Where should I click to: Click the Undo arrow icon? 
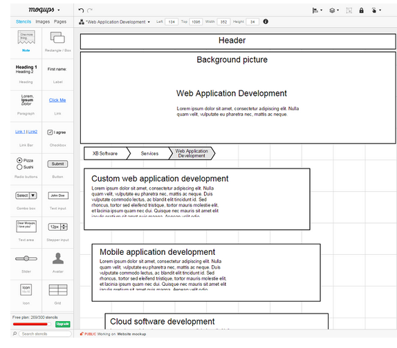pos(81,10)
